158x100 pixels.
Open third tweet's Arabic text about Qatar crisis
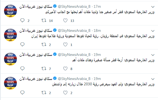(113, 60)
